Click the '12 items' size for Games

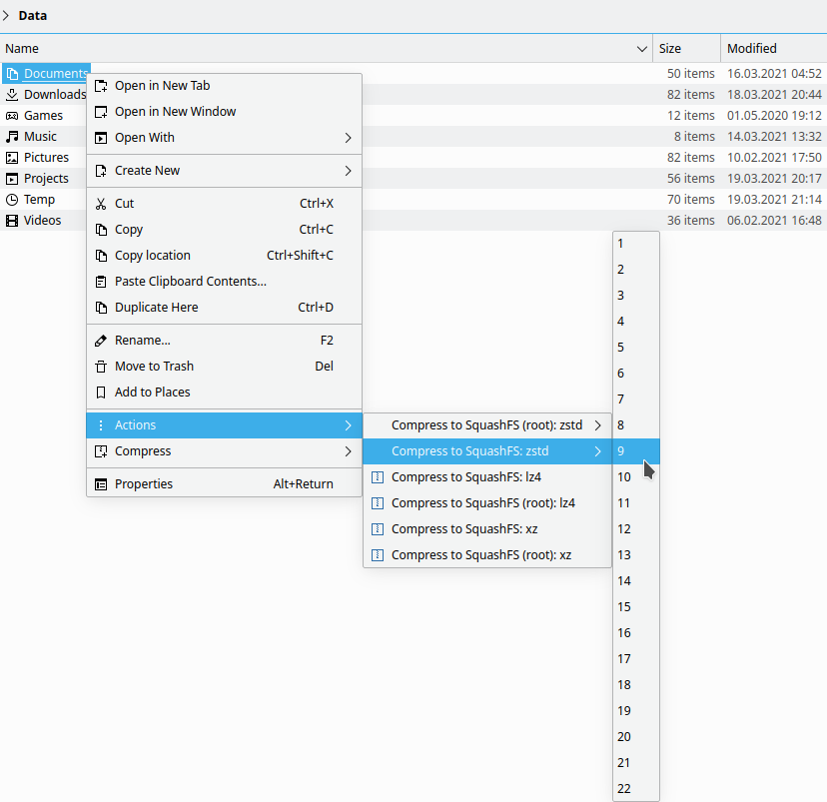coord(691,116)
